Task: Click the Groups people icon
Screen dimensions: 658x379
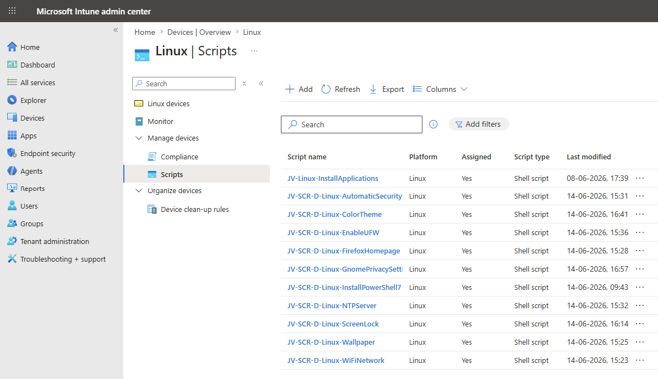Action: click(12, 224)
